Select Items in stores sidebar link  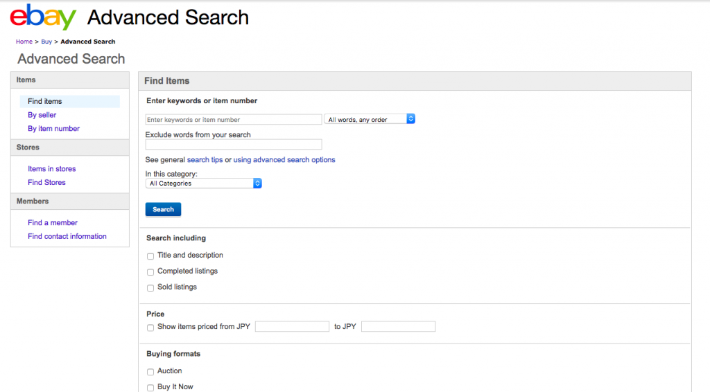tap(51, 169)
